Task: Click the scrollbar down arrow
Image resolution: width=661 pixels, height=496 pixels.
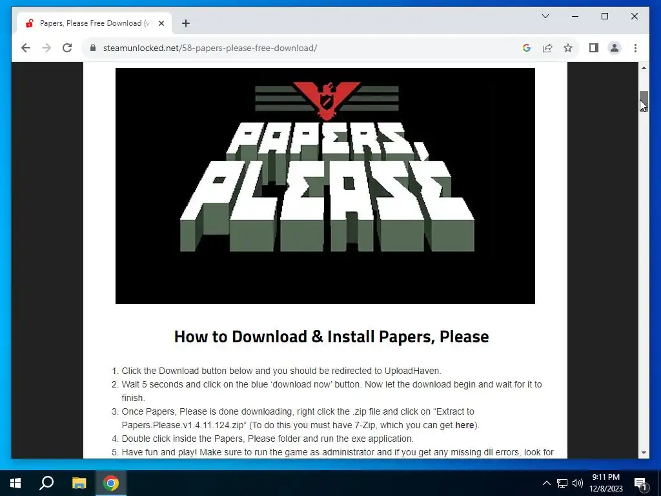Action: click(x=644, y=453)
